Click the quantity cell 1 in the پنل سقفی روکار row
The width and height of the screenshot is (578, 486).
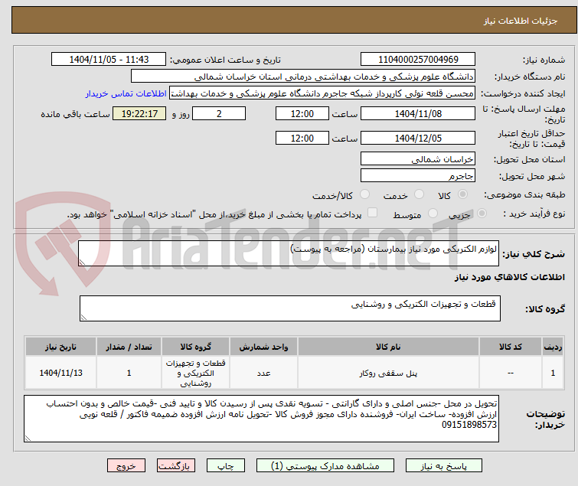click(x=129, y=373)
